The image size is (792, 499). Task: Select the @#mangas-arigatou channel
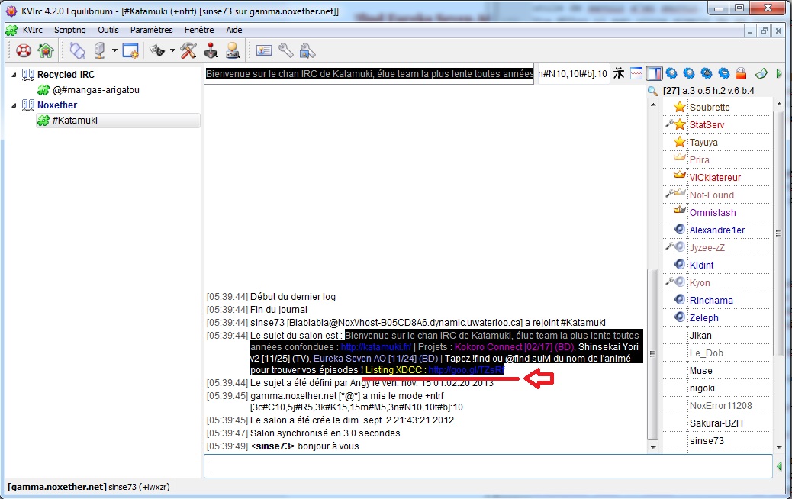pyautogui.click(x=96, y=90)
